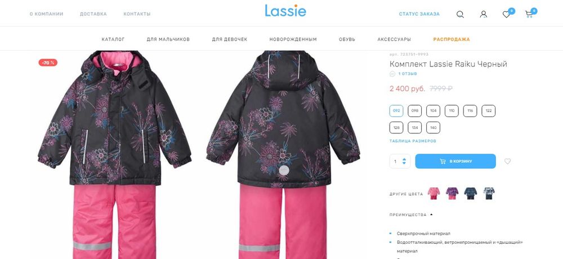Open the user account icon

pos(483,15)
